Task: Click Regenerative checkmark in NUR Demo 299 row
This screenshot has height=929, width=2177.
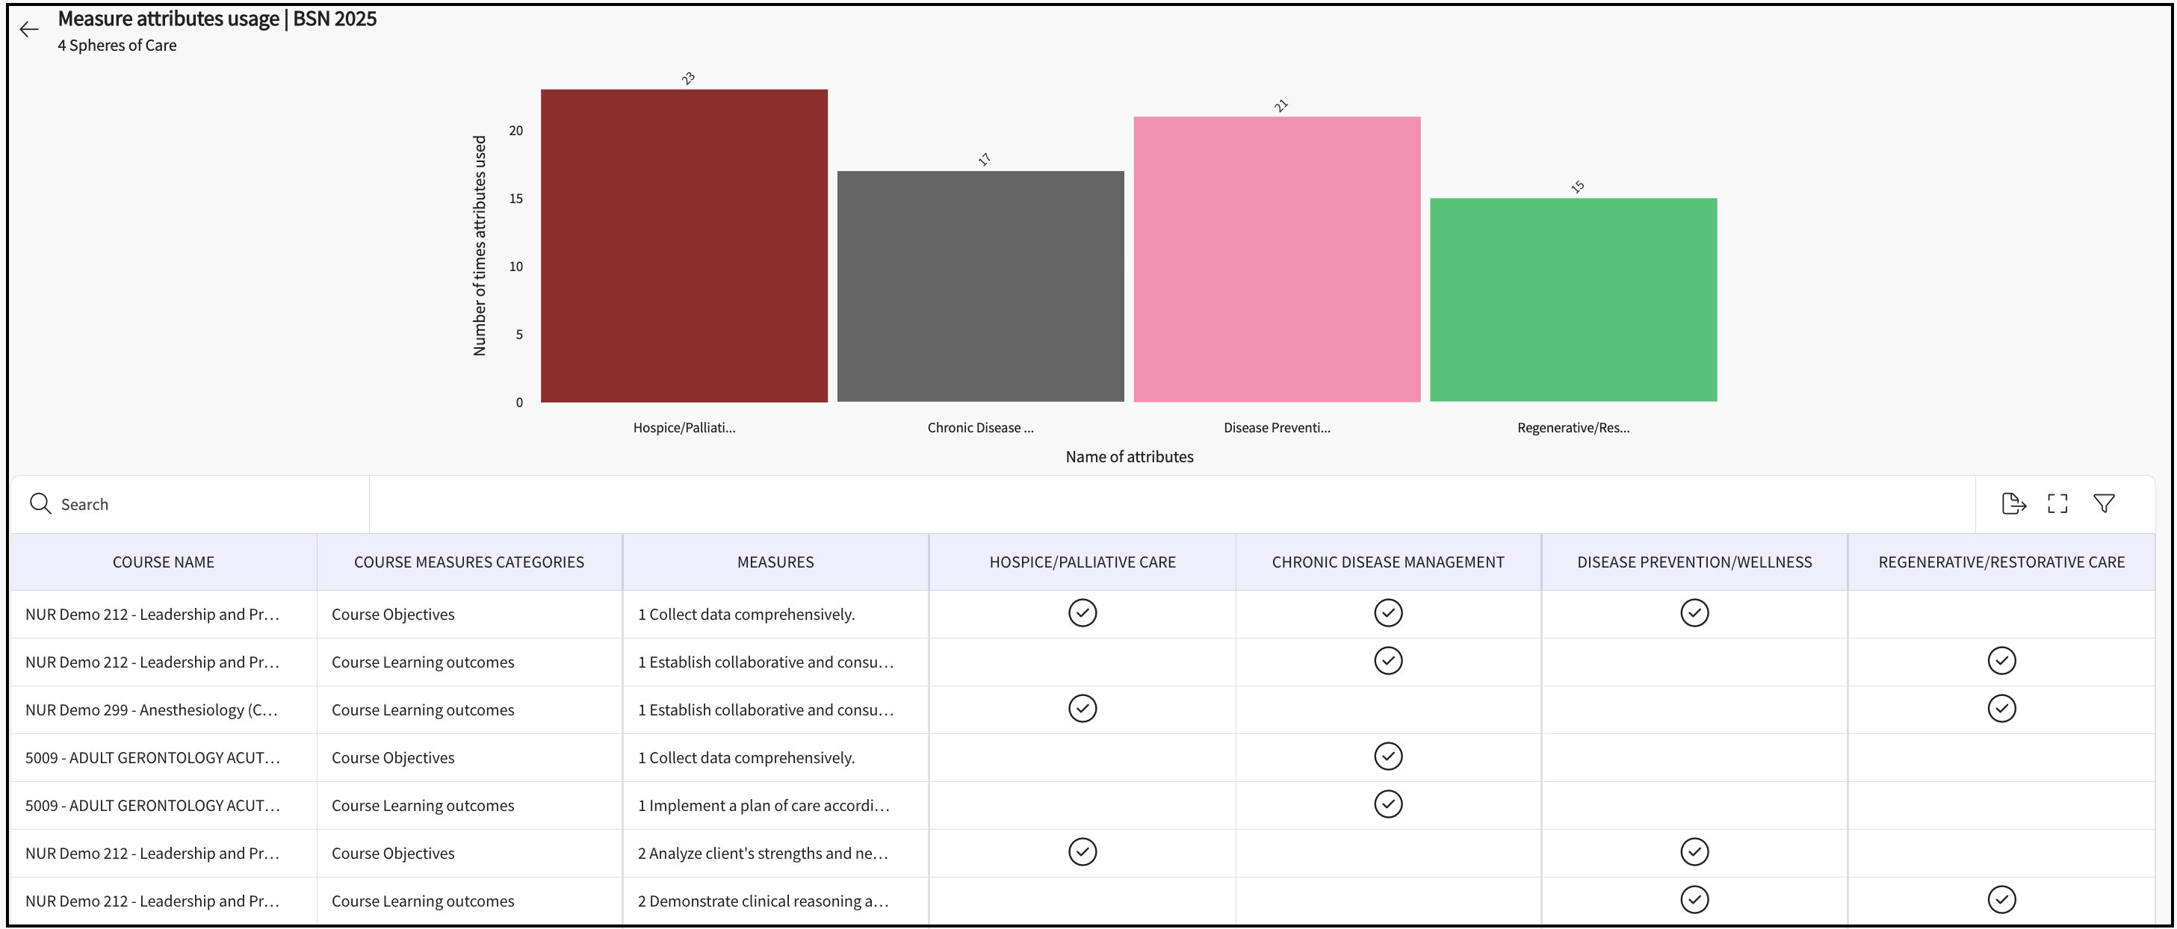Action: click(x=2001, y=709)
